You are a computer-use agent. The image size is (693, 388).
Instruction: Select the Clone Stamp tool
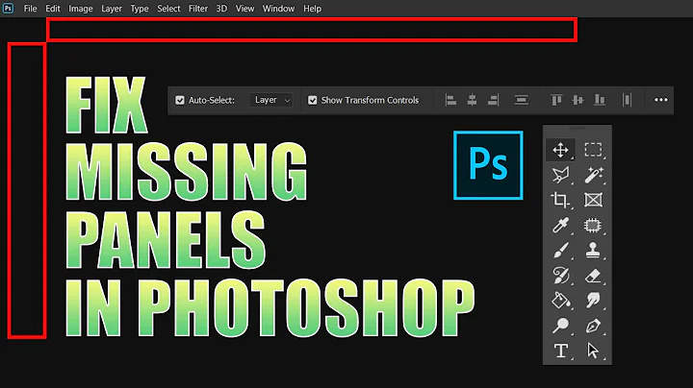(593, 250)
